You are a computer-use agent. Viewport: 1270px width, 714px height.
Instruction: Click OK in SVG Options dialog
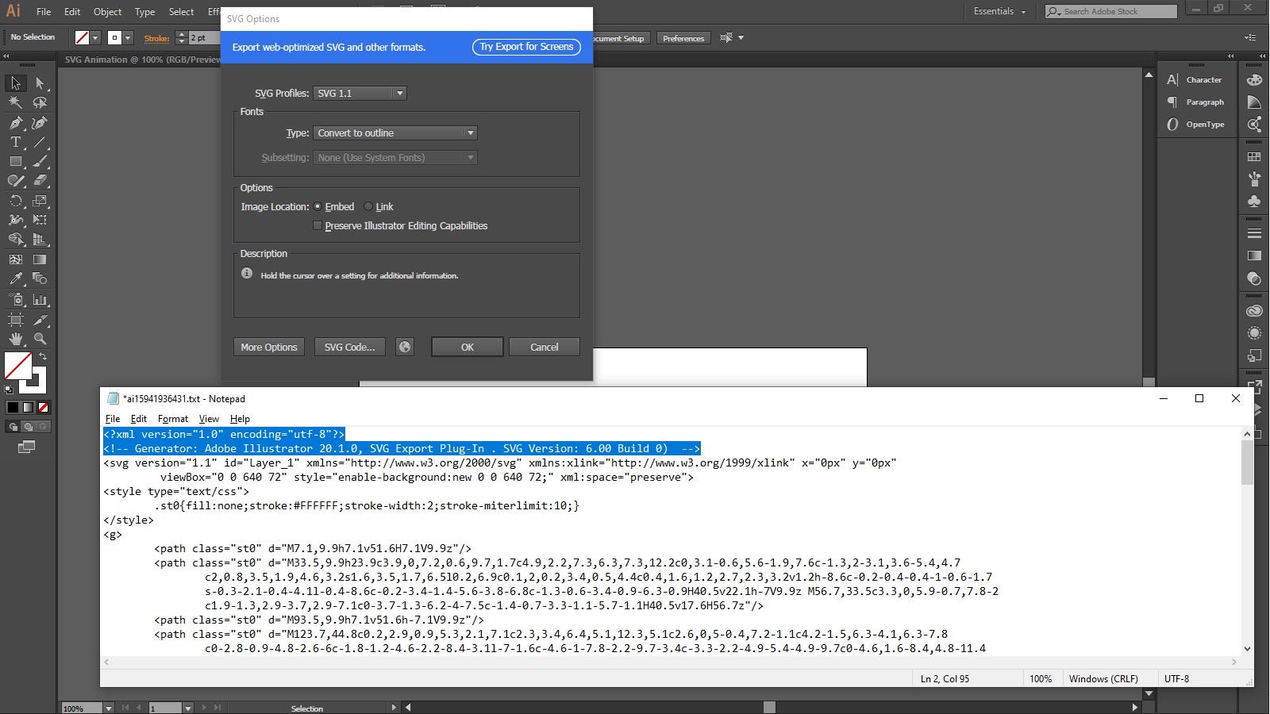[x=467, y=347]
